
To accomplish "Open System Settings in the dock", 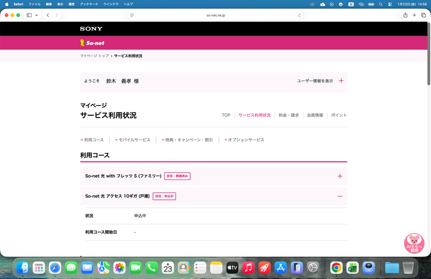I will click(x=313, y=268).
